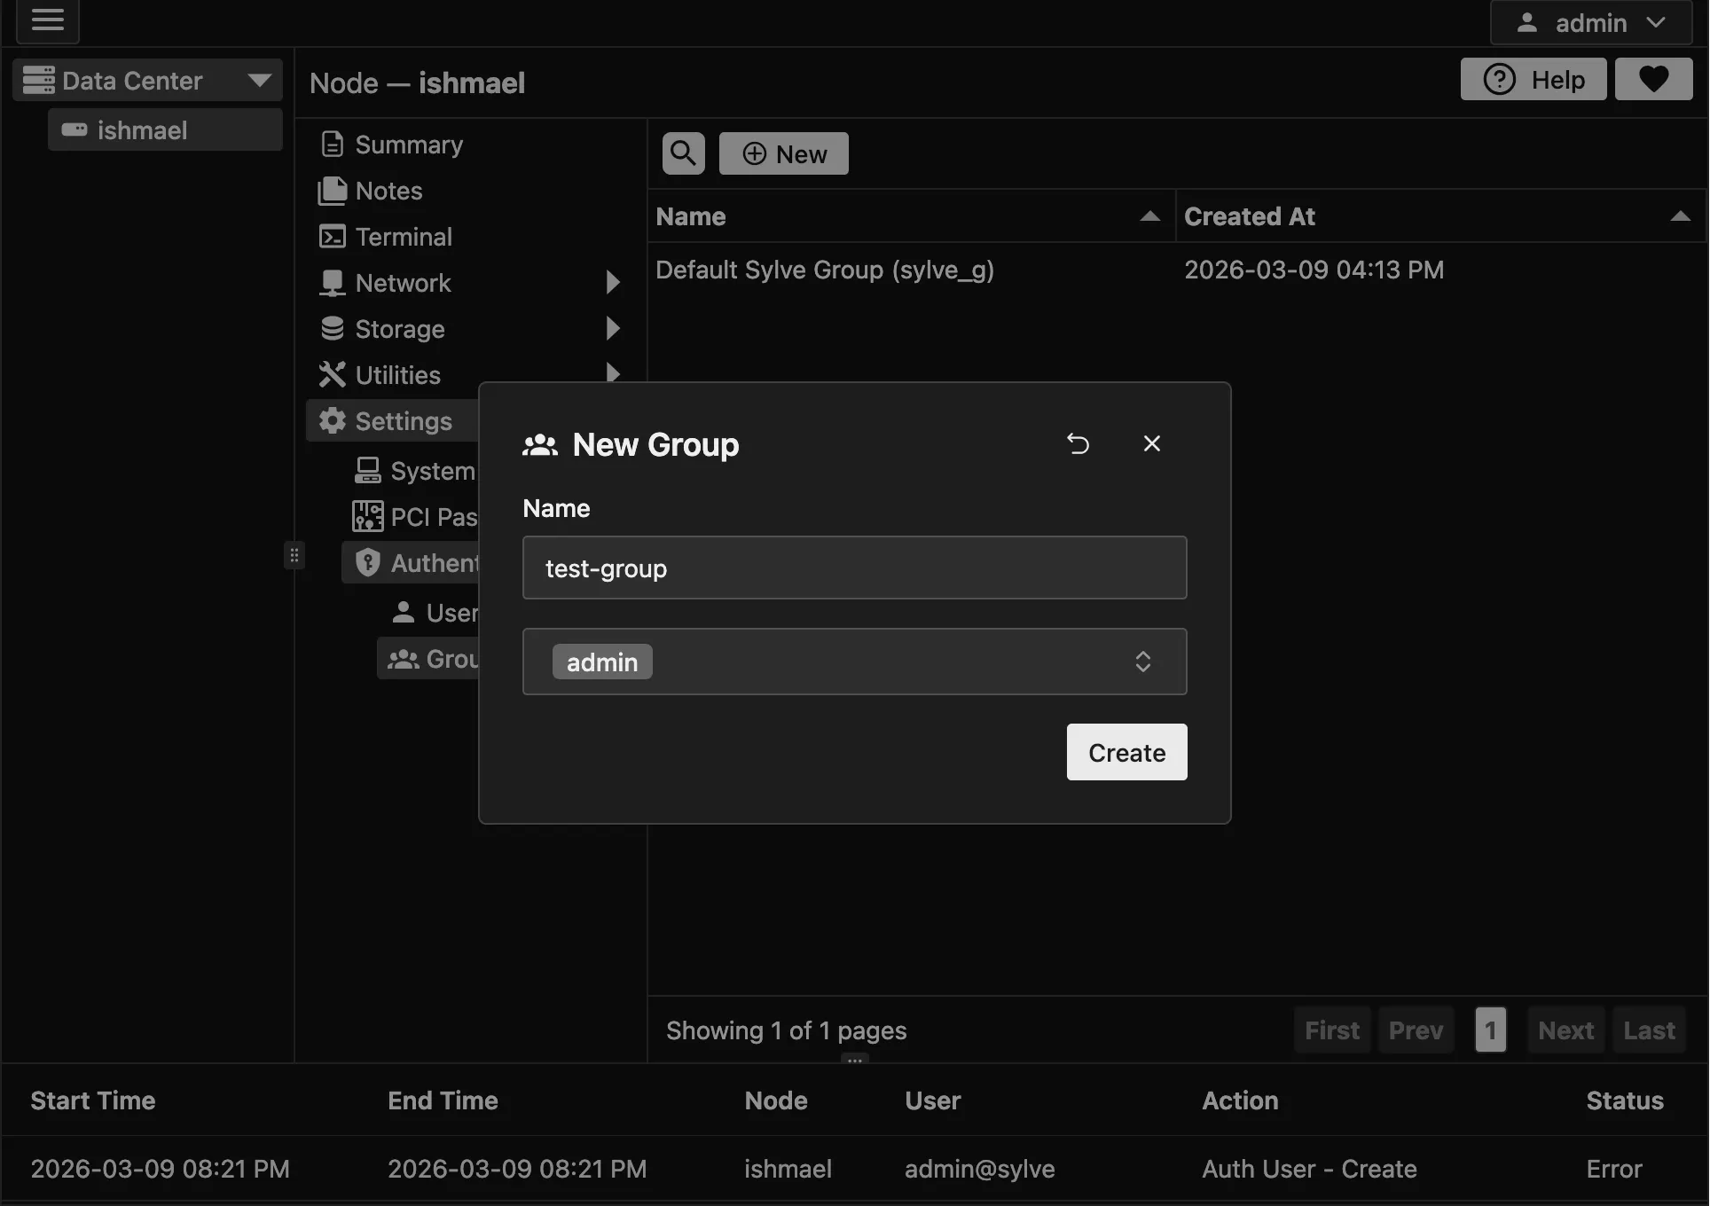Screen dimensions: 1710x1206
Task: Click the search magnifier icon above the table
Action: tap(682, 153)
